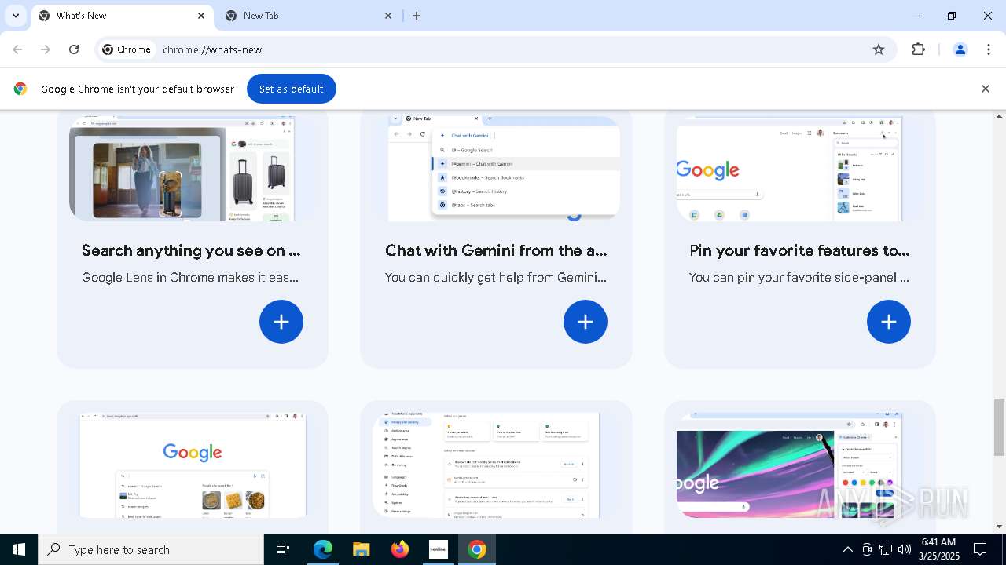The height and width of the screenshot is (565, 1006).
Task: Bookmark this tab with star icon
Action: [879, 49]
